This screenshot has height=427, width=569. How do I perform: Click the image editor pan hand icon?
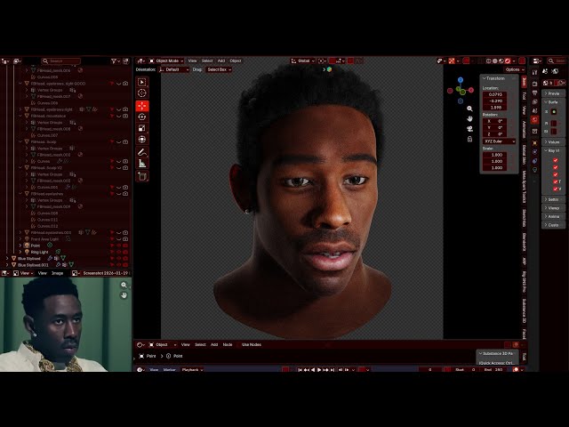pyautogui.click(x=124, y=295)
